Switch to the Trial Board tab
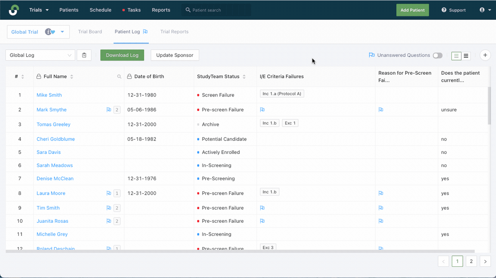The height and width of the screenshot is (278, 496). tap(90, 32)
